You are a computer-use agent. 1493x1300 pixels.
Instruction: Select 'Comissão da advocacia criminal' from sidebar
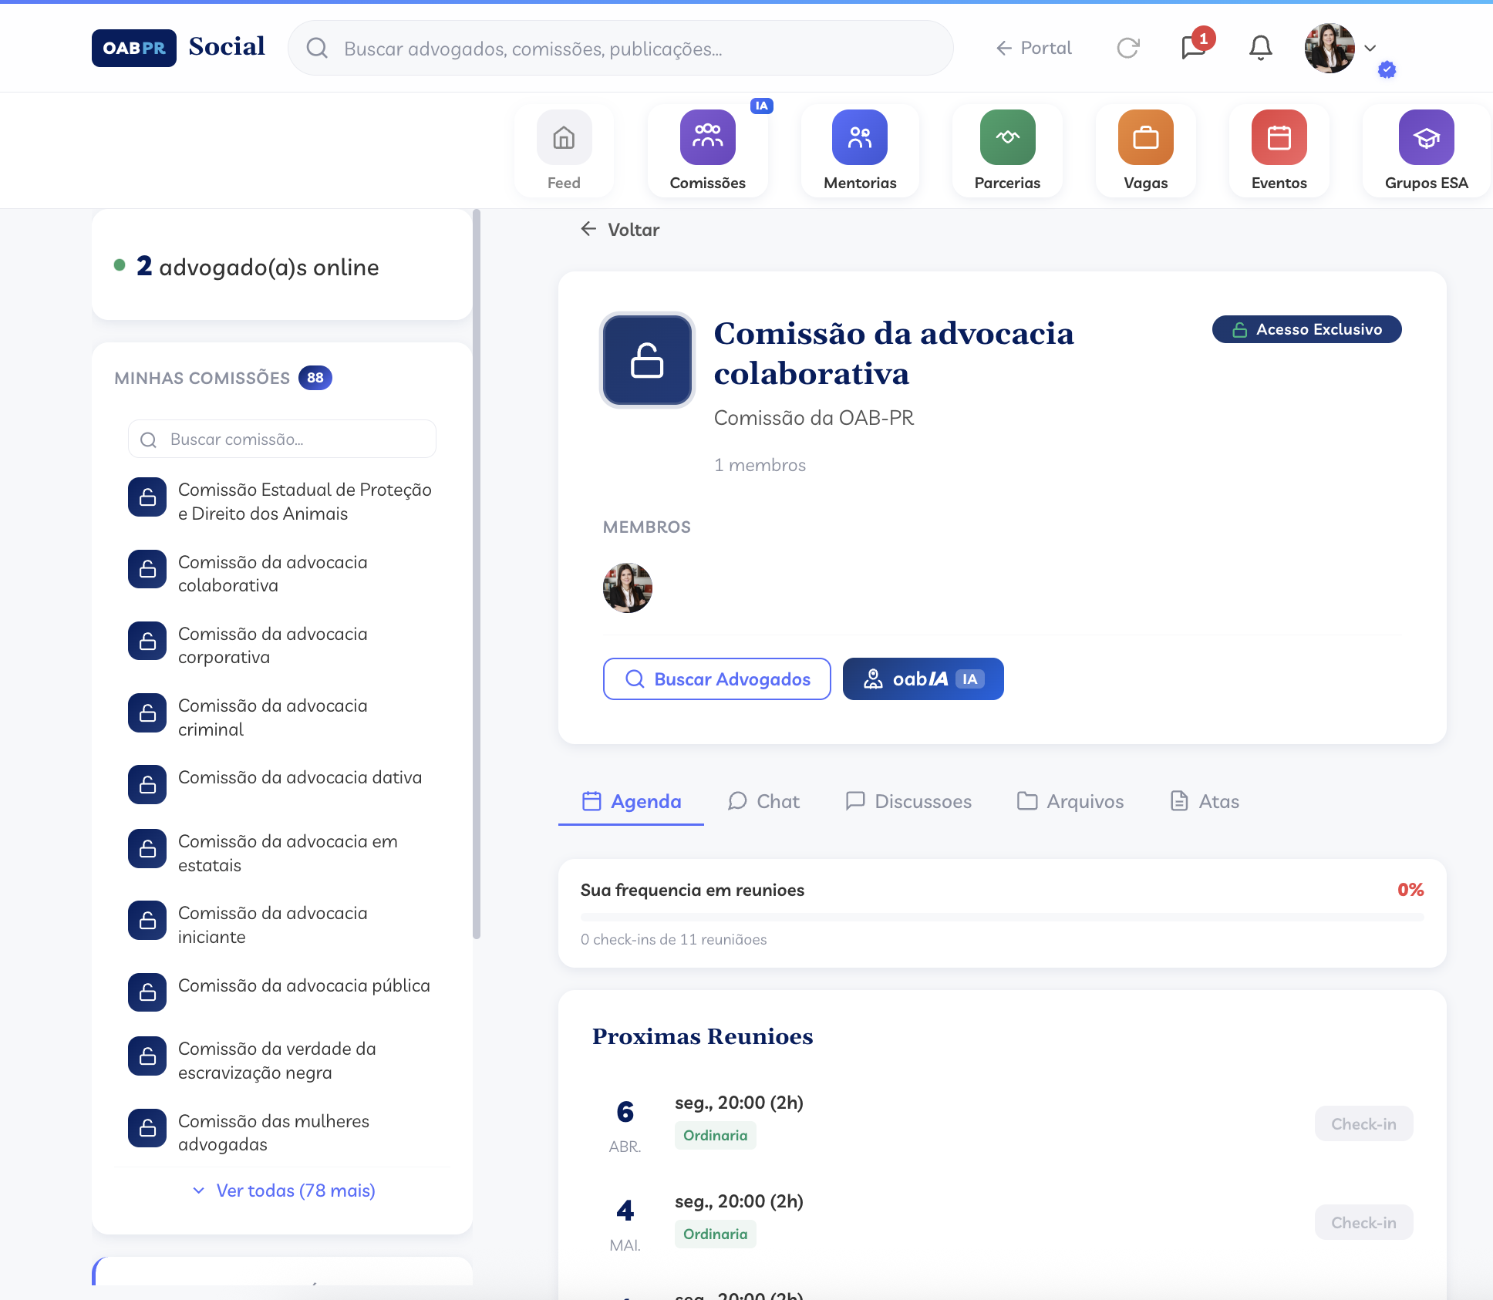pyautogui.click(x=272, y=716)
